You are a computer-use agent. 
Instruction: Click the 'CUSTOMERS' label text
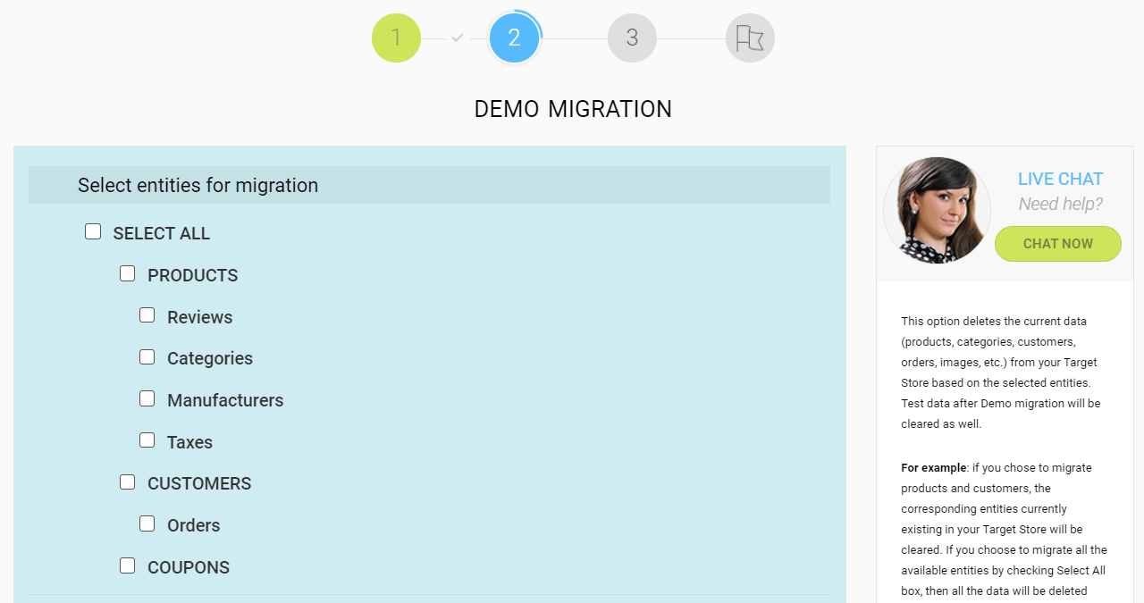click(x=199, y=483)
